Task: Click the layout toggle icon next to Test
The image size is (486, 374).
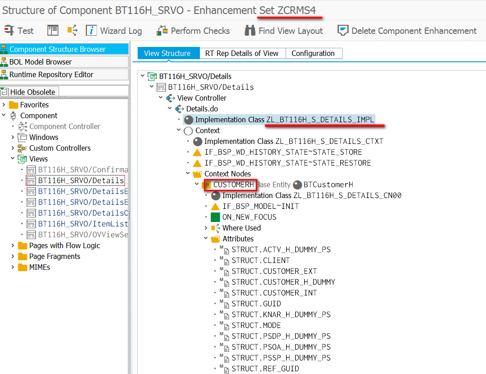Action: (53, 30)
